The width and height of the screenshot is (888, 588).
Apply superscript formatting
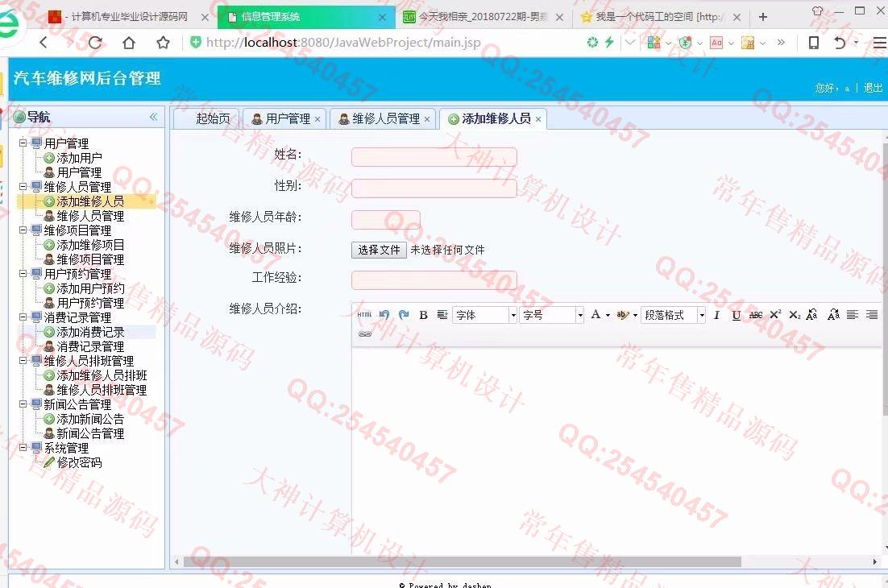[x=775, y=315]
